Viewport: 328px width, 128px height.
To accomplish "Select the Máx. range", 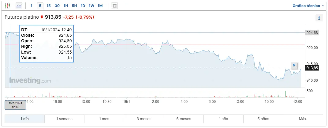I will click(303, 119).
